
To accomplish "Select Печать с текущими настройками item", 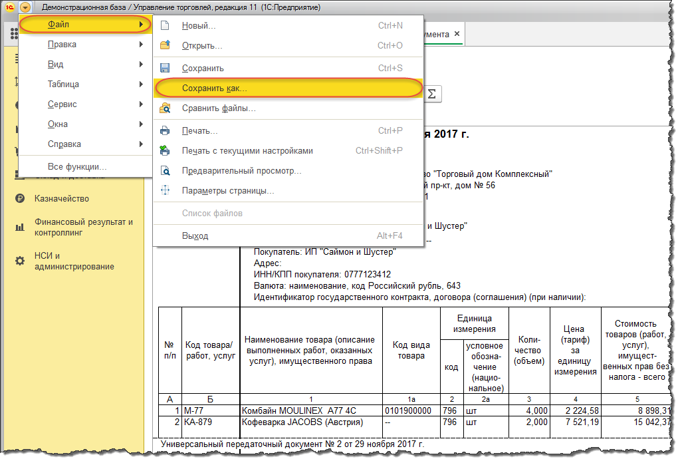I will [x=288, y=150].
